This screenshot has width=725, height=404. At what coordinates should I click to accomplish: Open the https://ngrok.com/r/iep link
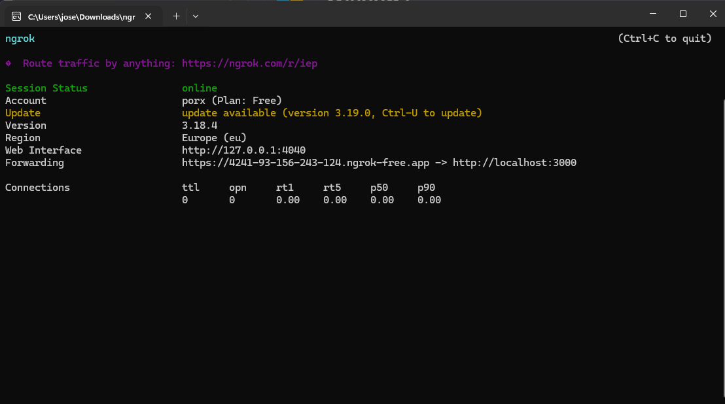tap(250, 63)
